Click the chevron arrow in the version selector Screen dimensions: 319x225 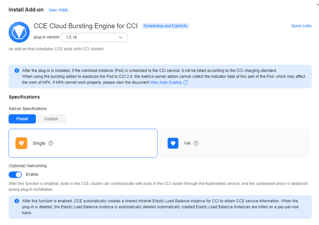[x=120, y=37]
